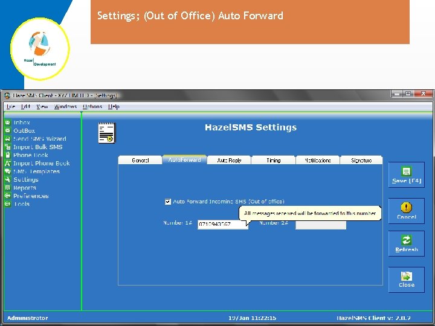Click the Save [F4] button

407,175
